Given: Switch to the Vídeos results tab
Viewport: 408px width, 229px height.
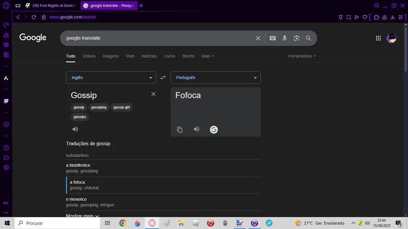Looking at the screenshot, I should point(89,56).
